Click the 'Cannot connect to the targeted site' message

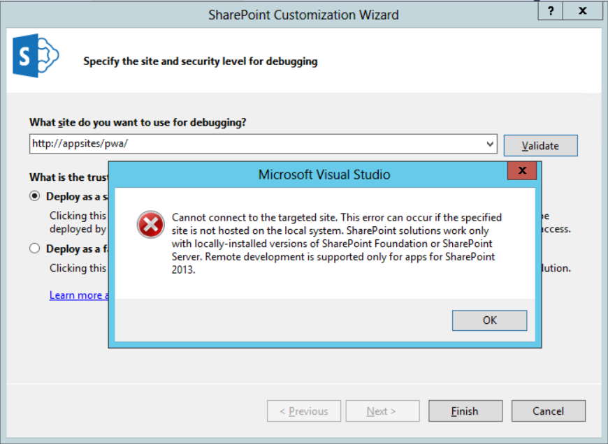click(x=337, y=244)
